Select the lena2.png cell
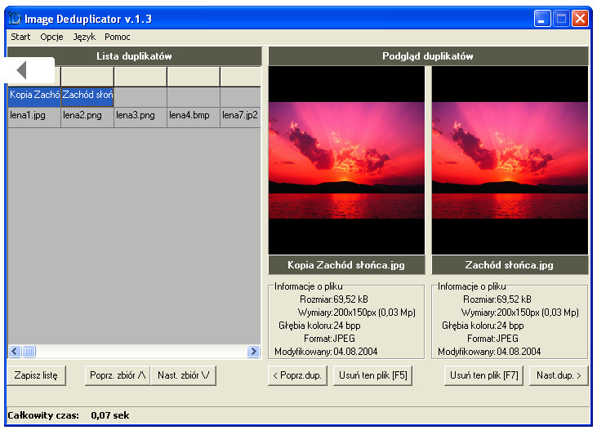 [x=87, y=117]
